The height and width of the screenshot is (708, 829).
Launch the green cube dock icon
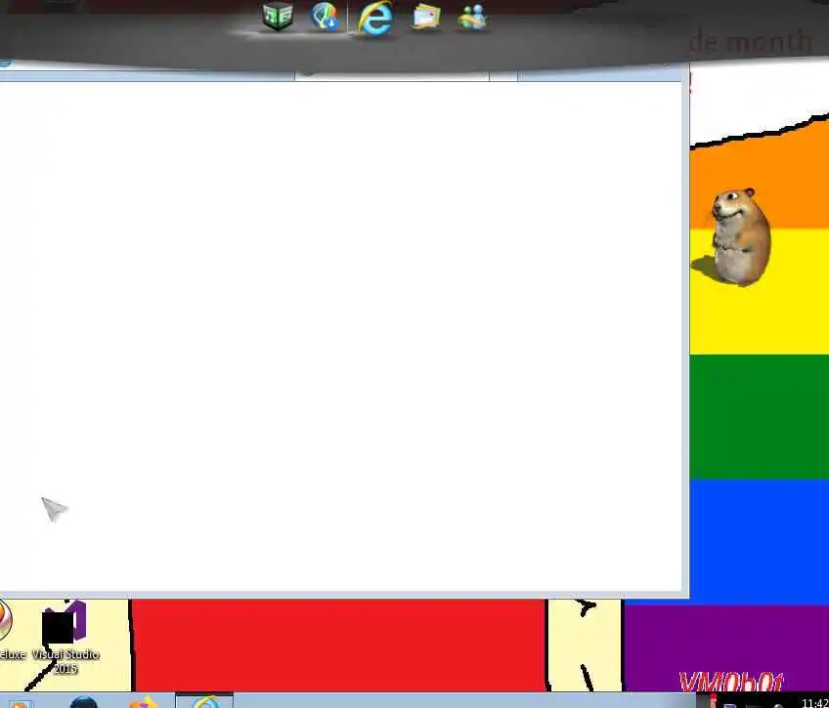(278, 16)
